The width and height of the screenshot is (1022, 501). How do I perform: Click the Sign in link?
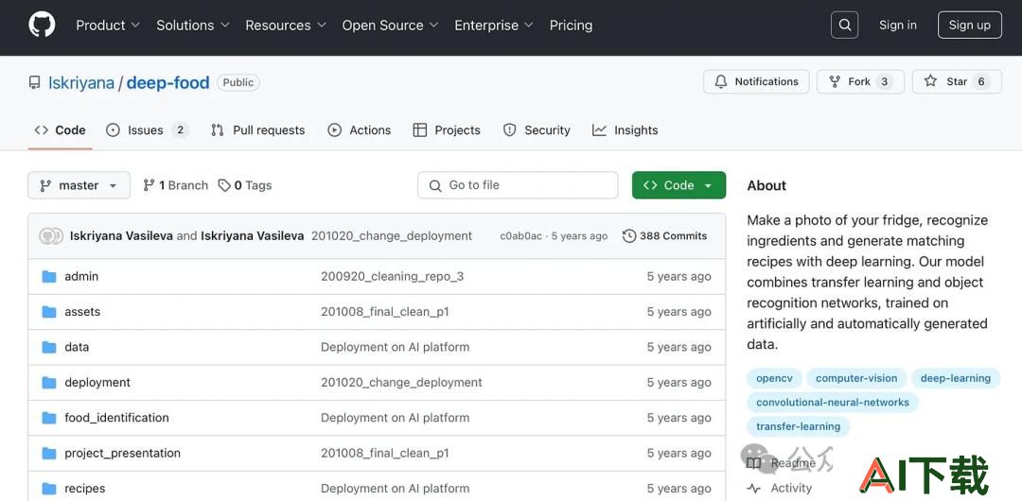(x=897, y=25)
